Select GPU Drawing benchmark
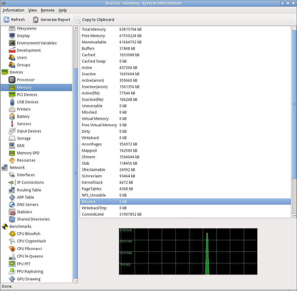 29,279
